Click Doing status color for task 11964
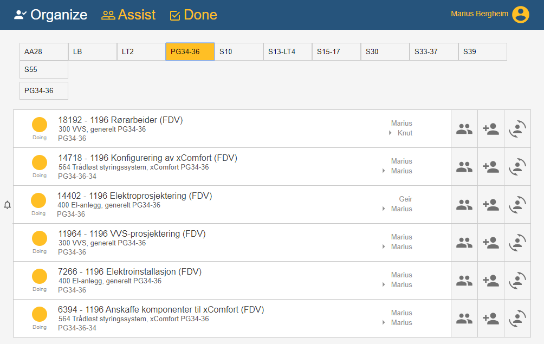The width and height of the screenshot is (544, 344). pos(40,238)
